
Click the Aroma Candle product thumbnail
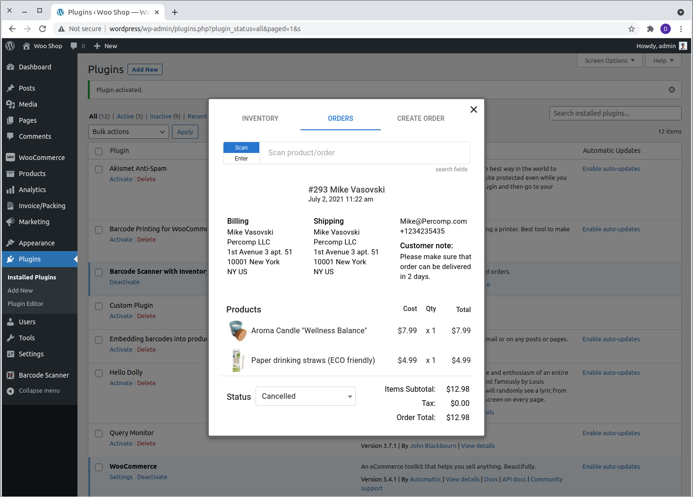(238, 330)
